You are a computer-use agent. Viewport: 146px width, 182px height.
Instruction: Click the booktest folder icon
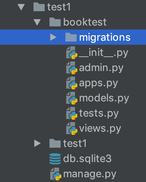point(55,22)
